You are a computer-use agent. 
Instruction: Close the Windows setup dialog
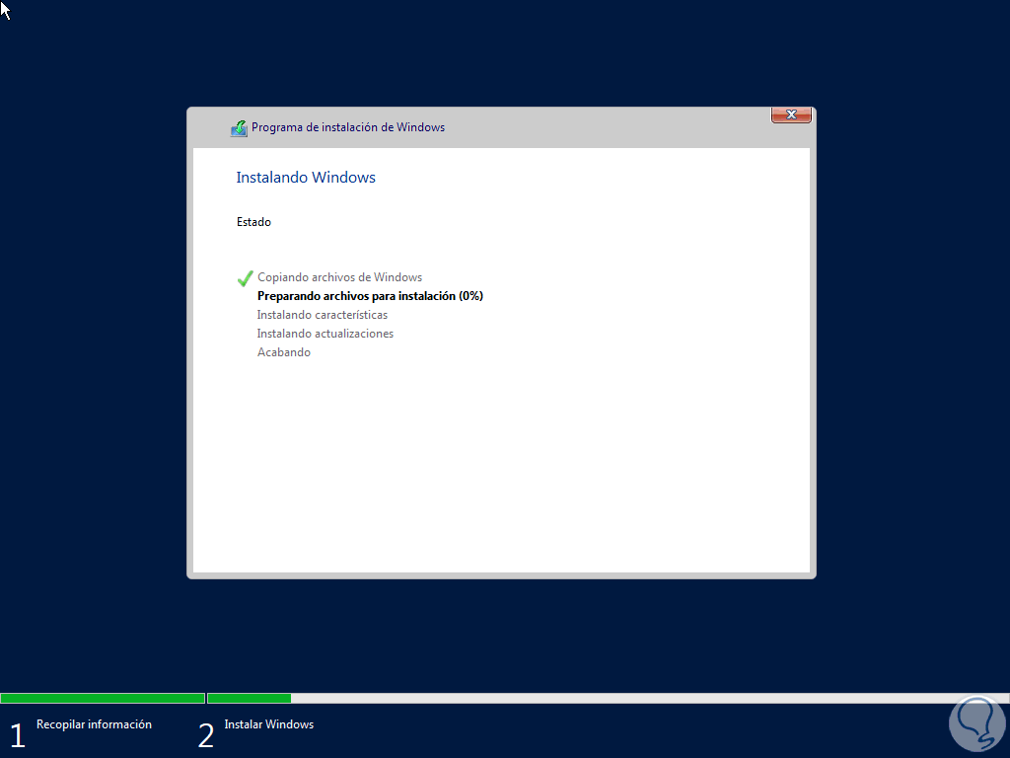[791, 114]
